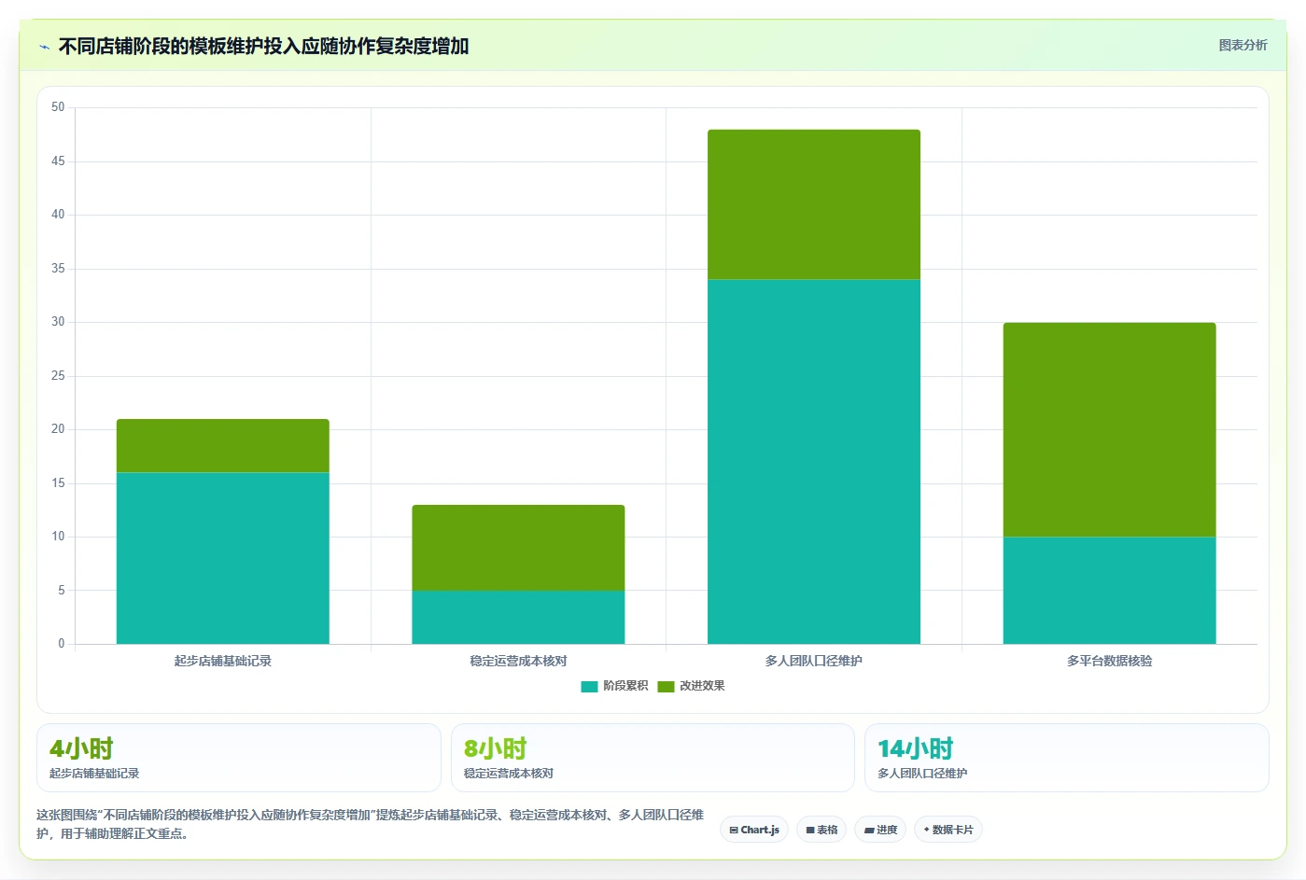This screenshot has height=880, width=1306.
Task: Open the 8小时 稳定运营成本核对 data card
Action: [653, 758]
